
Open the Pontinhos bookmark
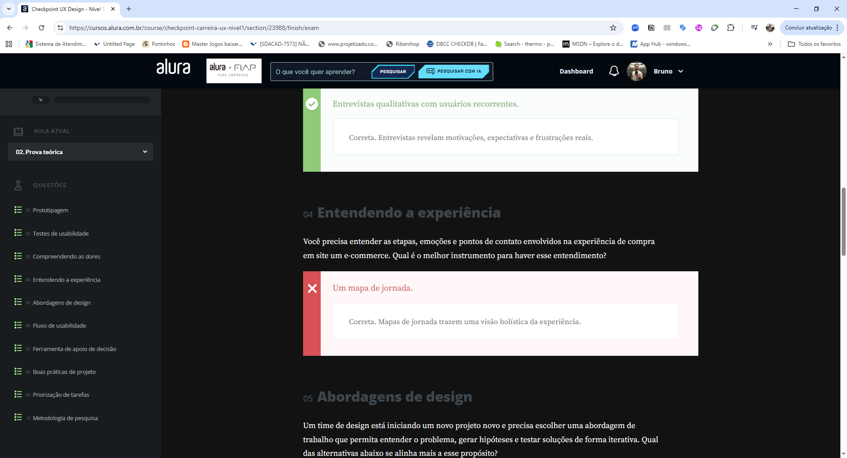coord(158,44)
